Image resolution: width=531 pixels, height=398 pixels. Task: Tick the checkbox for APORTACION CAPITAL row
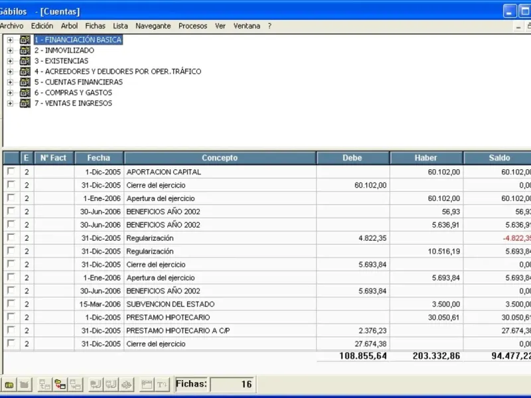[11, 171]
